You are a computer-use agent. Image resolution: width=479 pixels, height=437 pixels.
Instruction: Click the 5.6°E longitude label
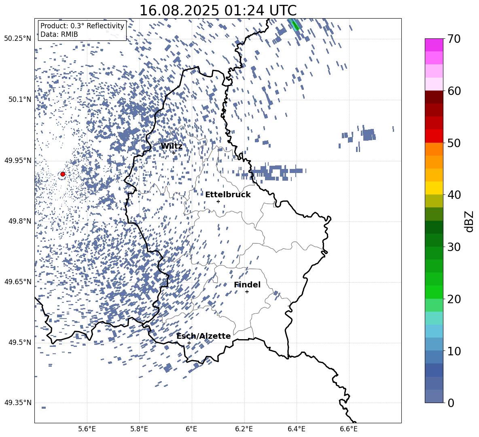tap(87, 429)
